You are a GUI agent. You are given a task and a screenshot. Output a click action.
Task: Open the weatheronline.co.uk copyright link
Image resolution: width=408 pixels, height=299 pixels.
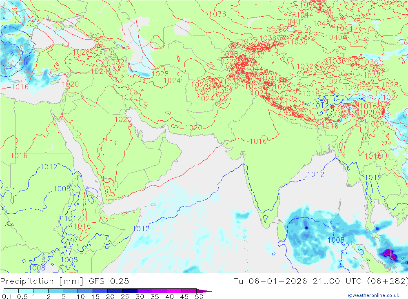coord(374,295)
